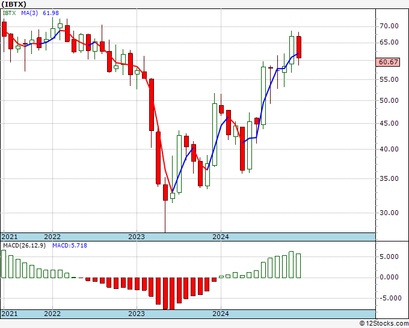Click 2023 on the MACD panel timeline
The width and height of the screenshot is (409, 328).
pos(137,314)
